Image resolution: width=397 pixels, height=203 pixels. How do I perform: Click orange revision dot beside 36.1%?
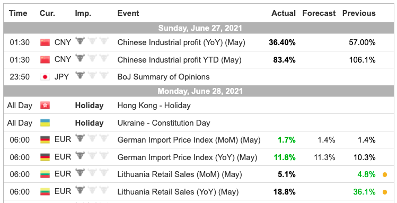pyautogui.click(x=385, y=192)
